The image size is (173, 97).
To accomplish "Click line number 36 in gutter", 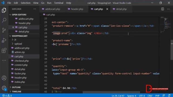I will 46,59.
